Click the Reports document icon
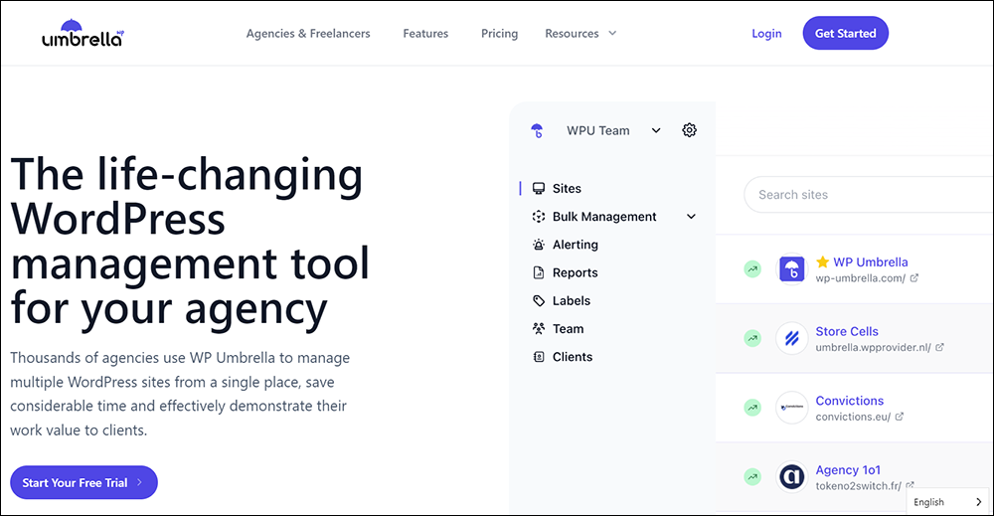 tap(538, 272)
